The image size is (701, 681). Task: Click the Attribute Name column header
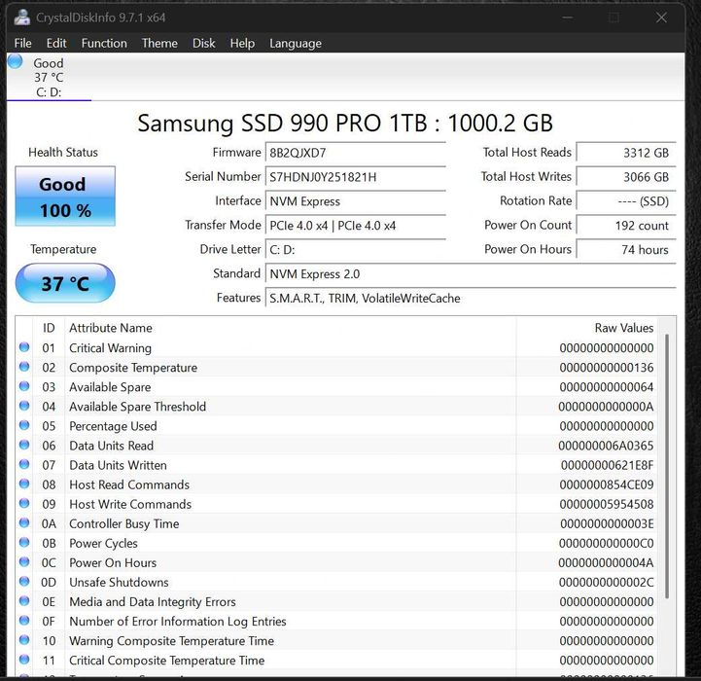click(x=291, y=328)
